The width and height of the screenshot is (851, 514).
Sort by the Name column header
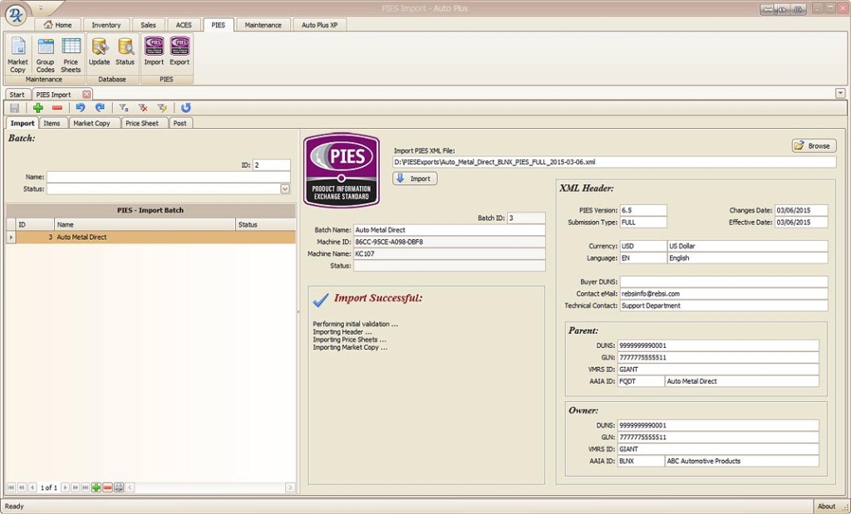click(145, 224)
